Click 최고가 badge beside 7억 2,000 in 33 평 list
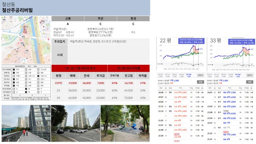This screenshot has height=144, width=256. [x=226, y=132]
